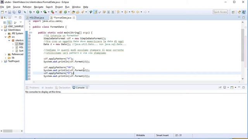Click the New Java Class icon

coord(65,12)
